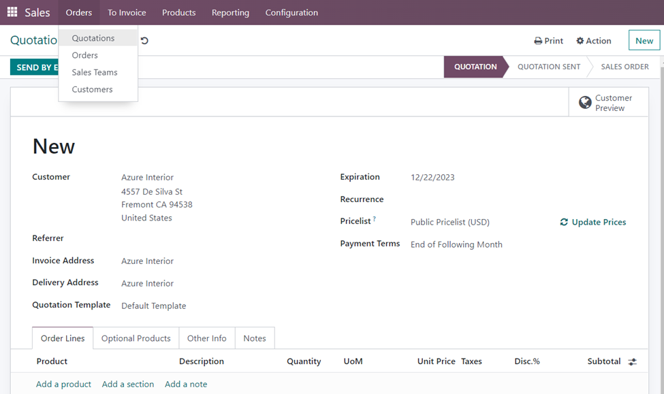Click the Update Prices refresh icon
The height and width of the screenshot is (394, 664).
click(564, 223)
